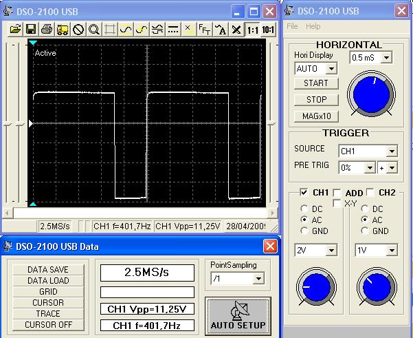
Task: Click the magnifier zoom icon
Action: (x=94, y=30)
